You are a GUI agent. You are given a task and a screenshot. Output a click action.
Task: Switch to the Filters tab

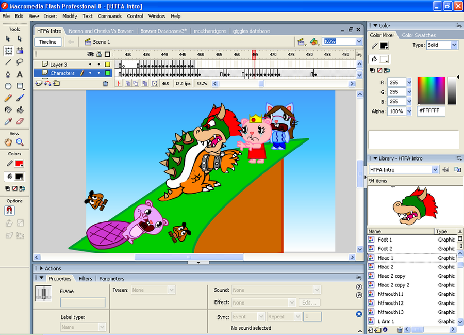pos(85,279)
